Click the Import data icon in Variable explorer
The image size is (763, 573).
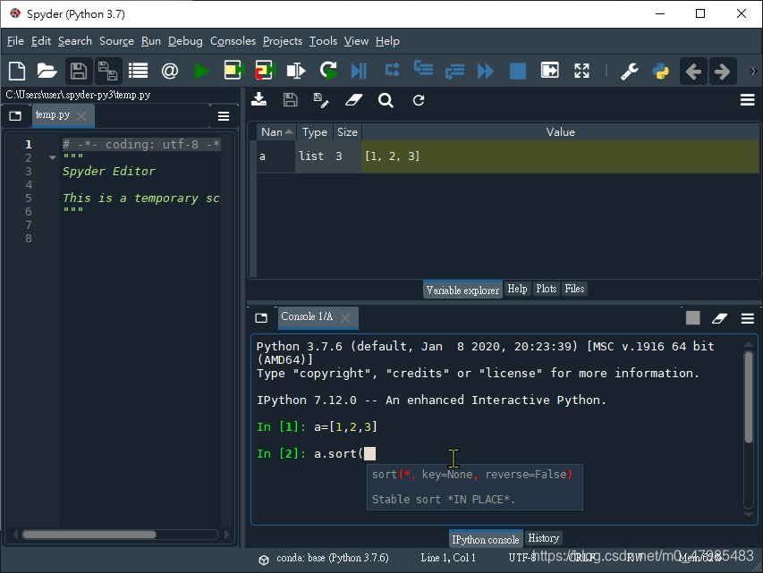click(259, 100)
